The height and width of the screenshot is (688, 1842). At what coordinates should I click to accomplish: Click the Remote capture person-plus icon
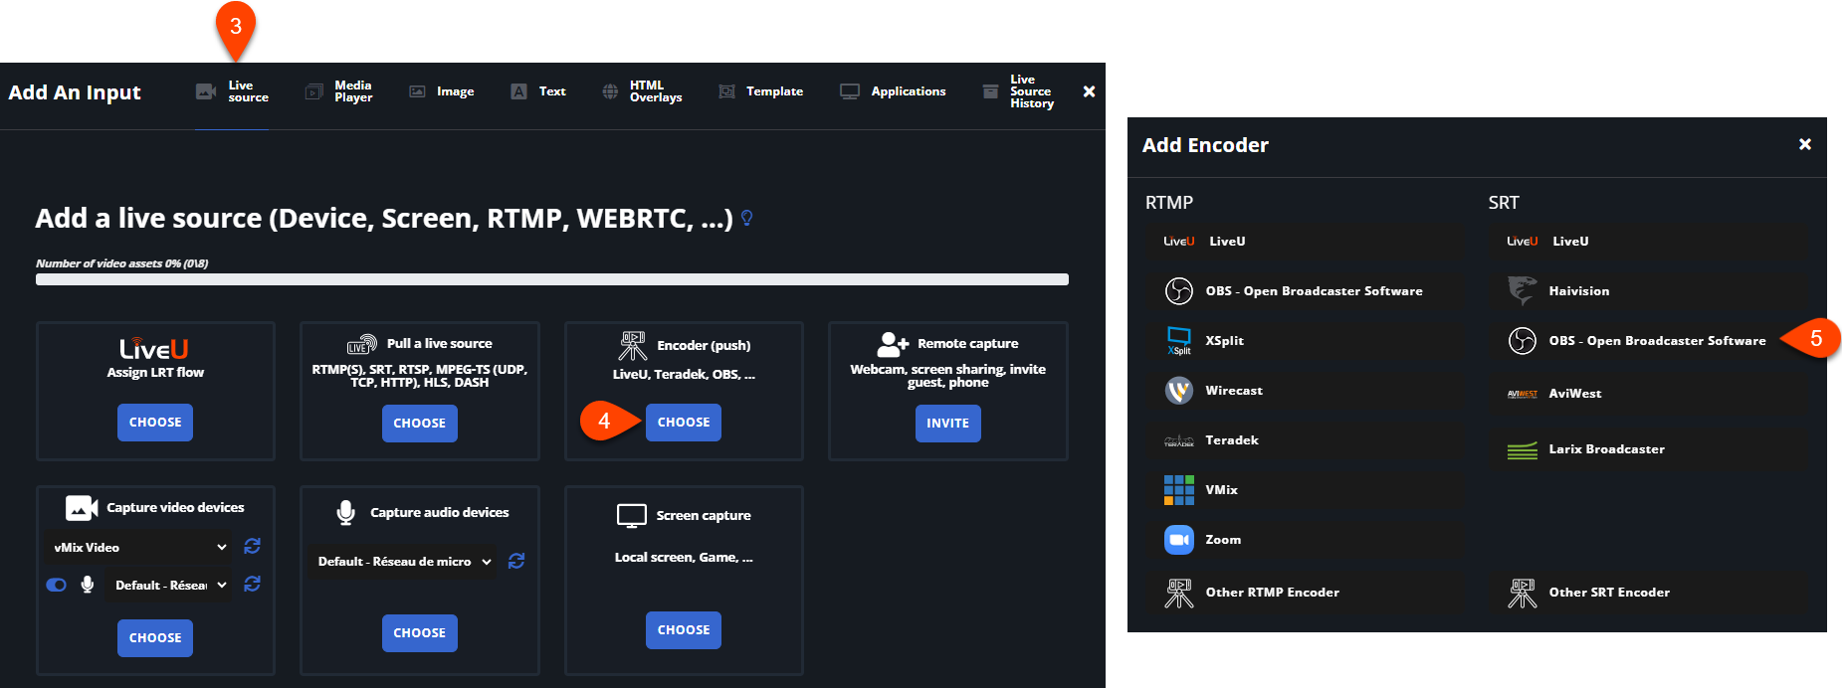(x=893, y=344)
